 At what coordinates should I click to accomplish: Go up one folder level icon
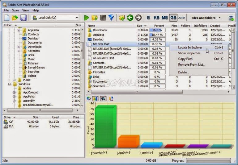[122, 18]
